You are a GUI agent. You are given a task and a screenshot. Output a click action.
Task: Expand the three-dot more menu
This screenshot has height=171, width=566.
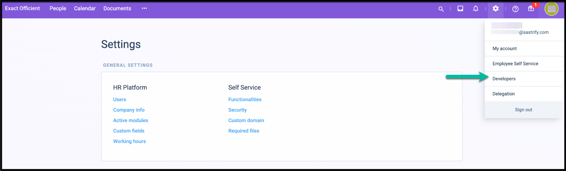point(144,8)
